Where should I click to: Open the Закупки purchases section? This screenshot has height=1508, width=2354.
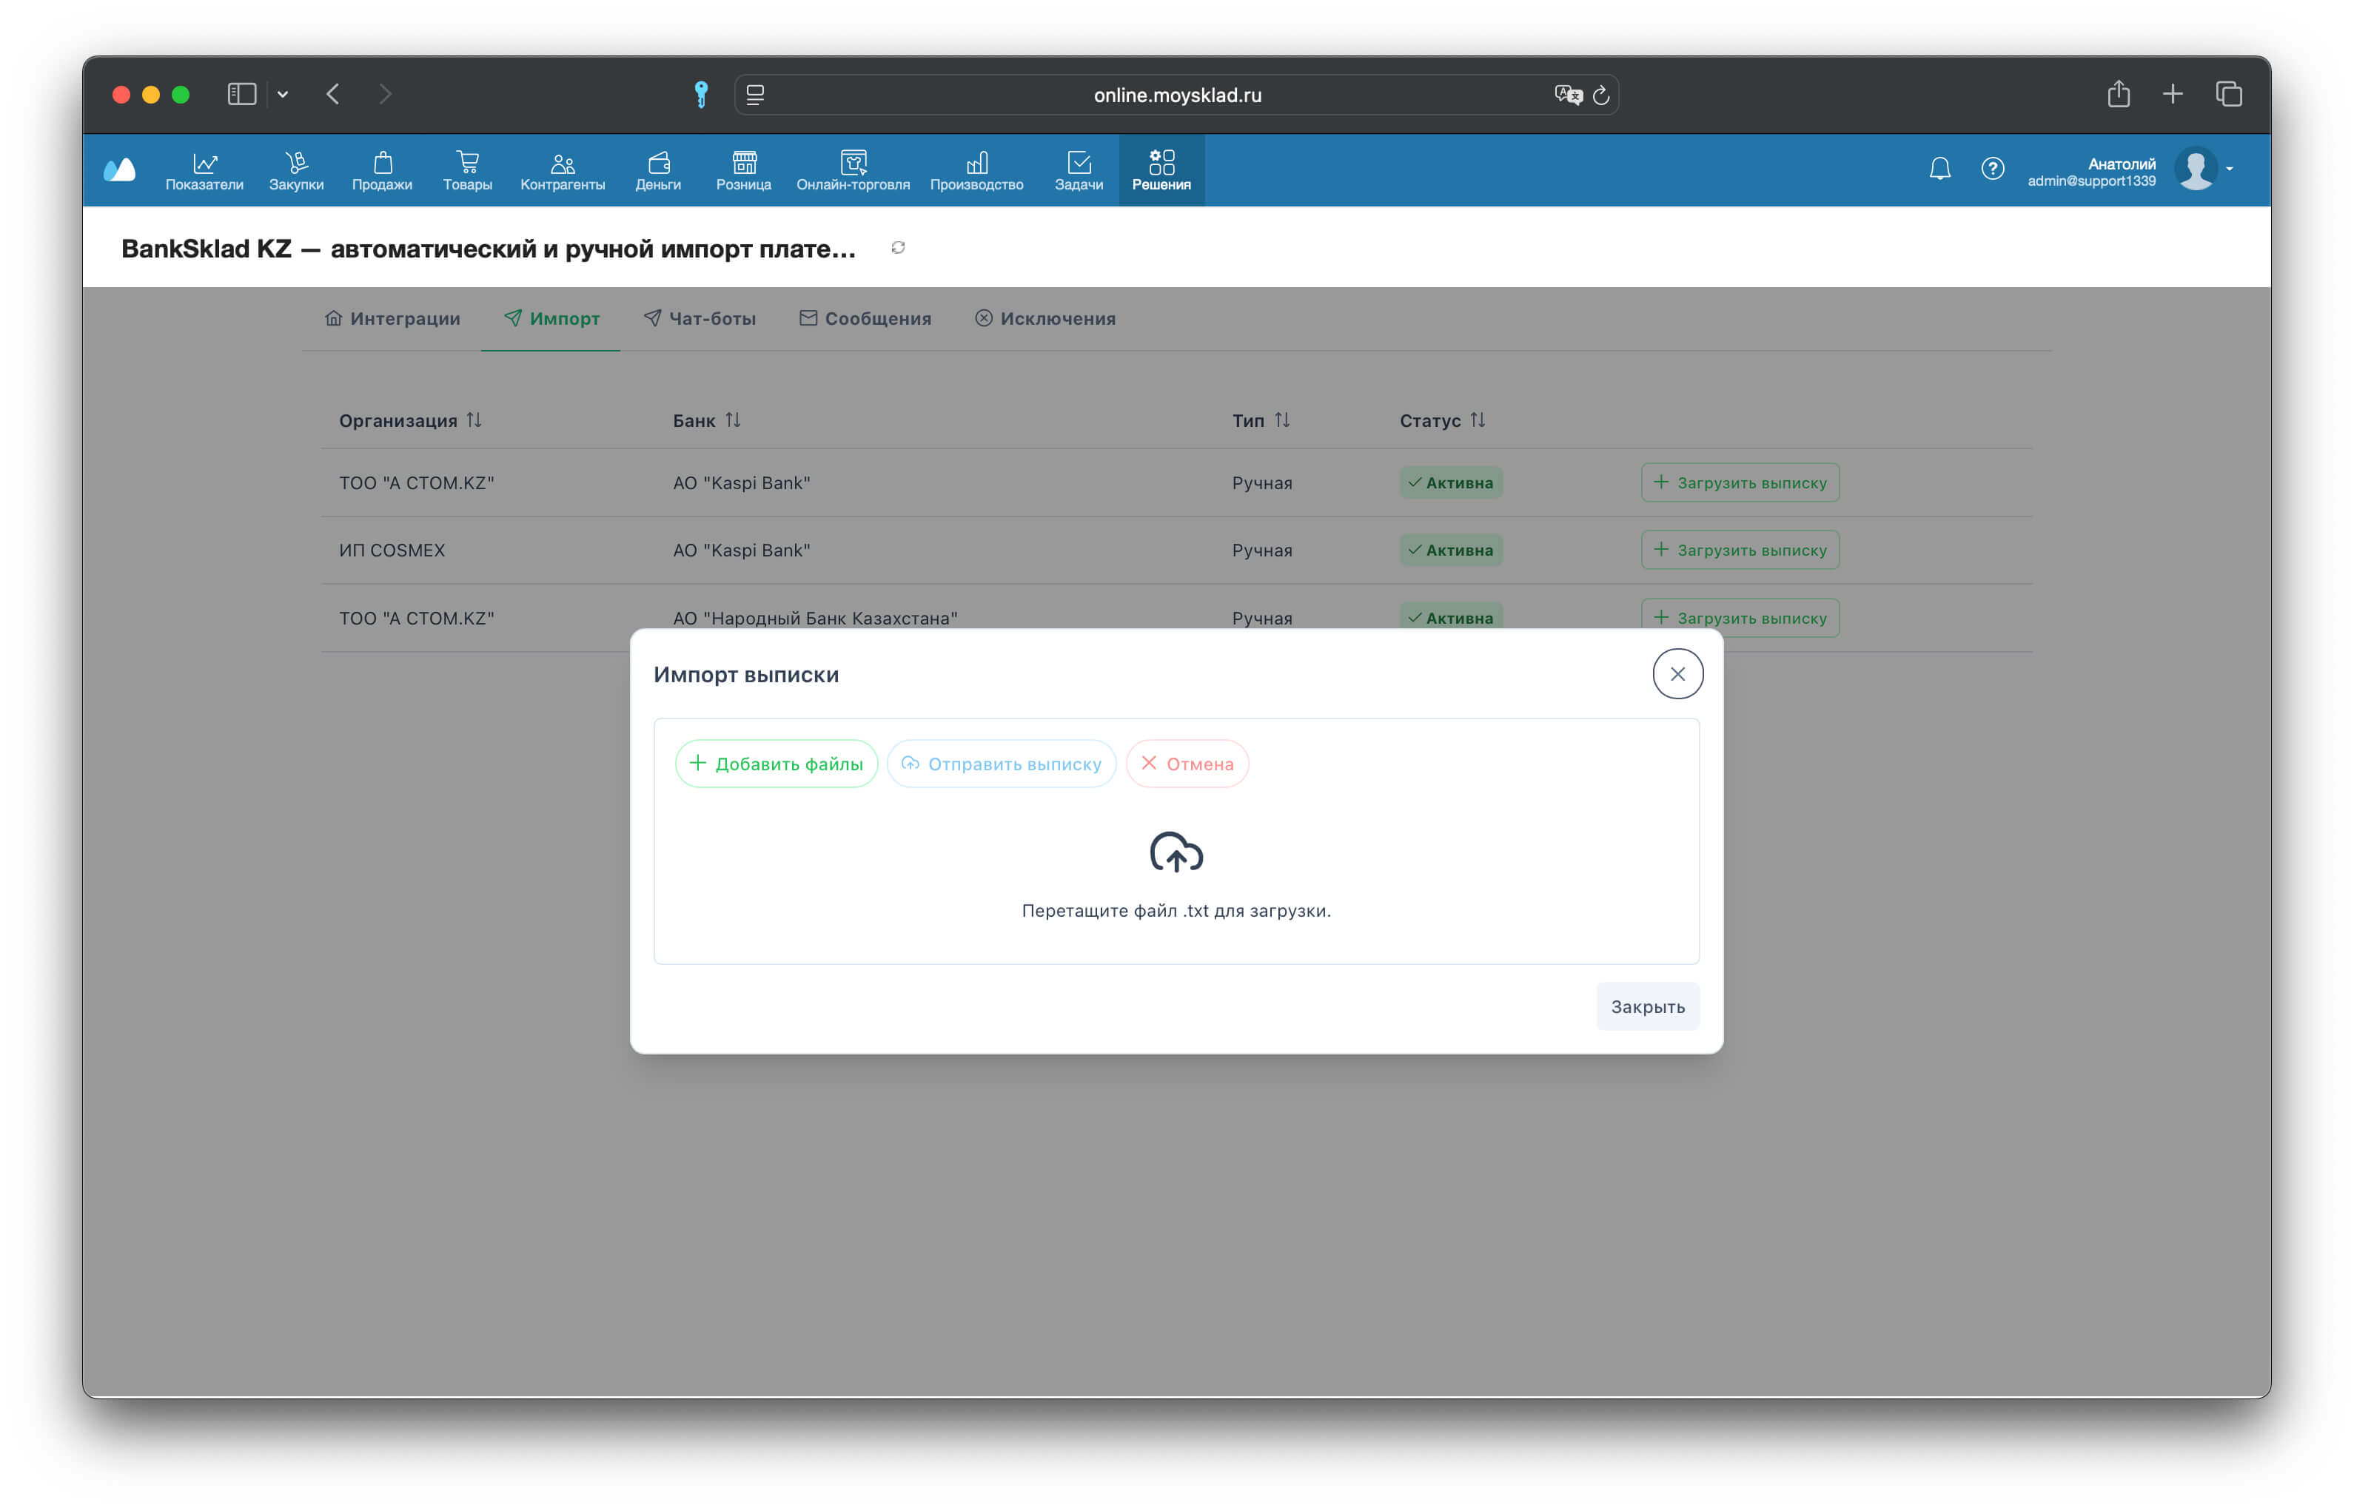[x=296, y=172]
